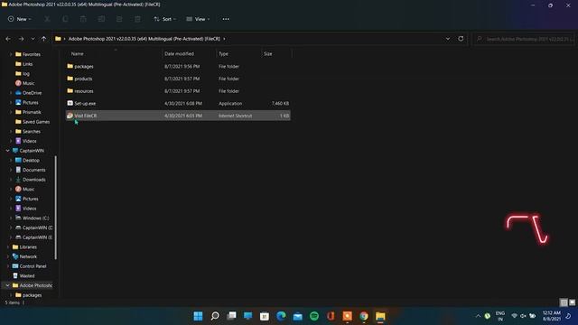
Task: Open Network in the navigation pane
Action: (28, 256)
